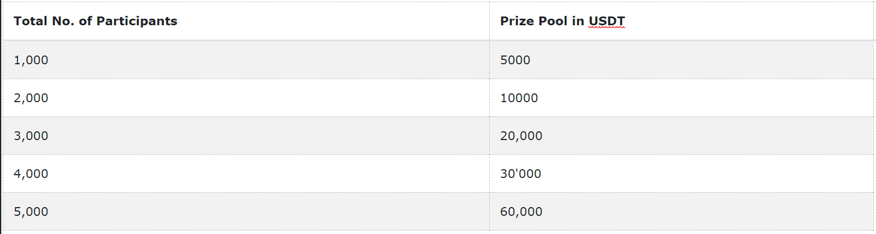Image resolution: width=876 pixels, height=234 pixels.
Task: Click the word "Pool" in table header
Action: point(550,21)
